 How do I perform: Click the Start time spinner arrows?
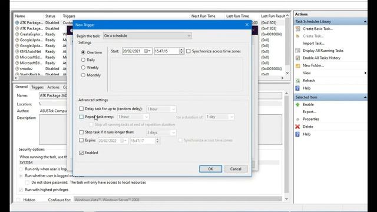[x=181, y=51]
